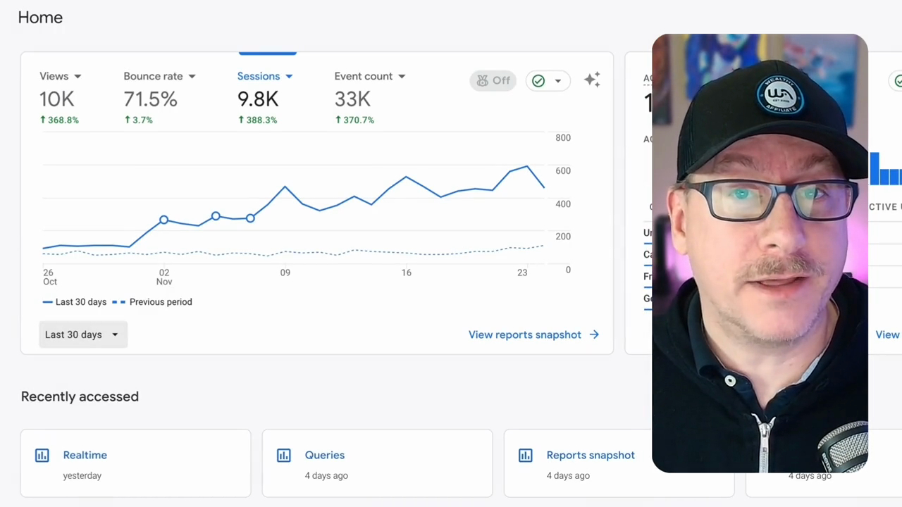Click the Realtime report chart icon
The width and height of the screenshot is (902, 507).
[42, 456]
